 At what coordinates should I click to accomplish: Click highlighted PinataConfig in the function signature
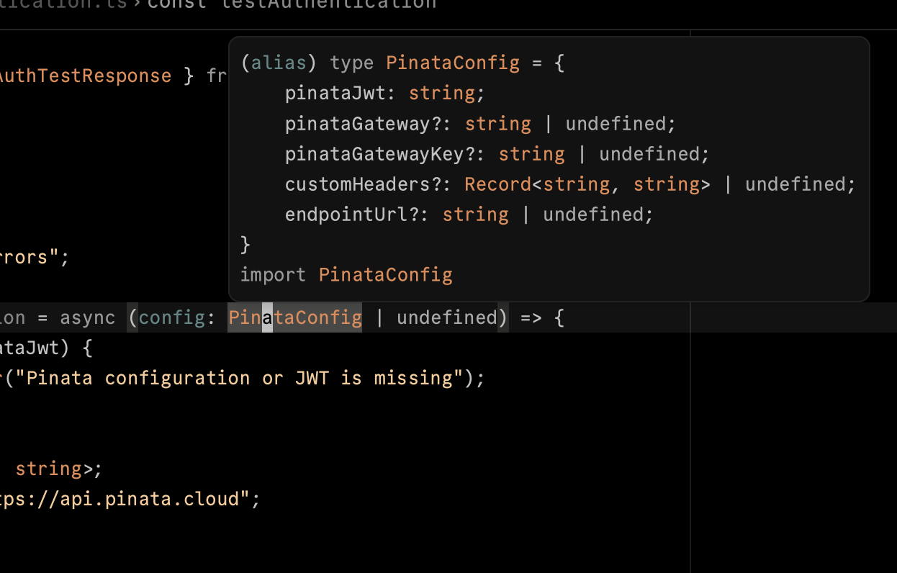[295, 317]
